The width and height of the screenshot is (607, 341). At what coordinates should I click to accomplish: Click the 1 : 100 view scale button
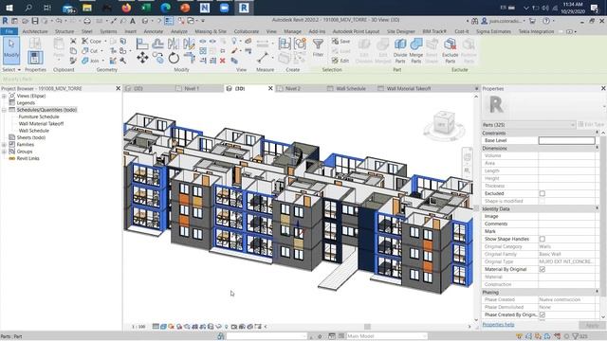point(138,327)
